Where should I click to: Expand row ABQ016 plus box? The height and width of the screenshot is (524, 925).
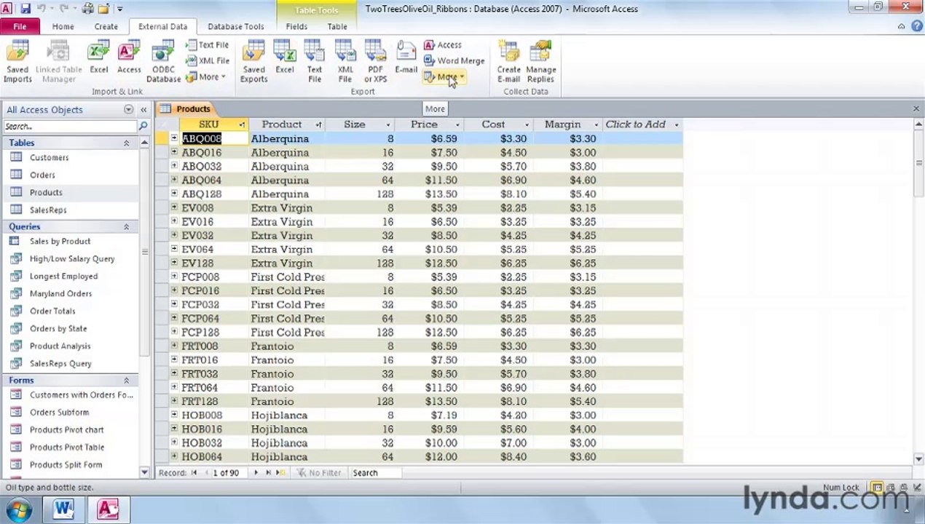[174, 152]
